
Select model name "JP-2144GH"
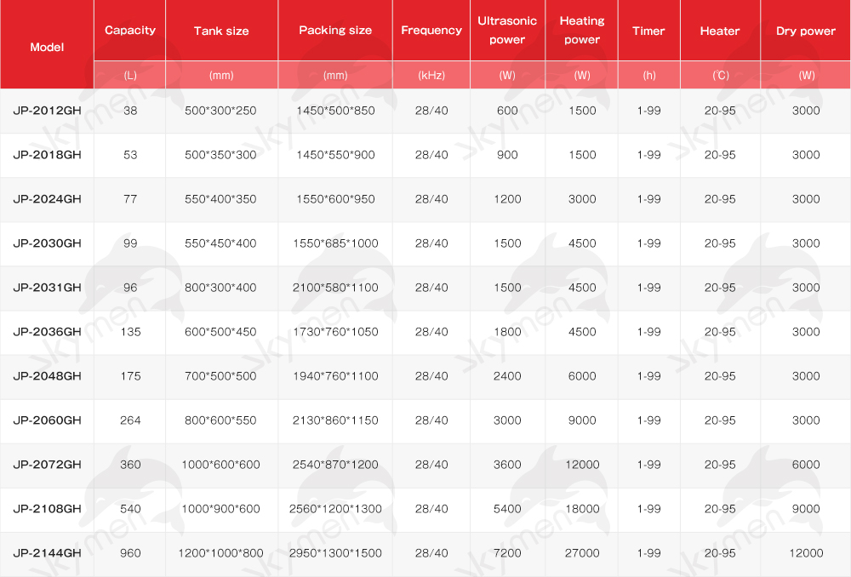pyautogui.click(x=47, y=553)
